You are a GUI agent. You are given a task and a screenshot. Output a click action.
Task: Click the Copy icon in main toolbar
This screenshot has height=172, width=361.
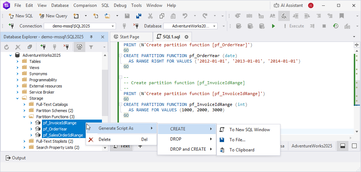[x=162, y=16]
